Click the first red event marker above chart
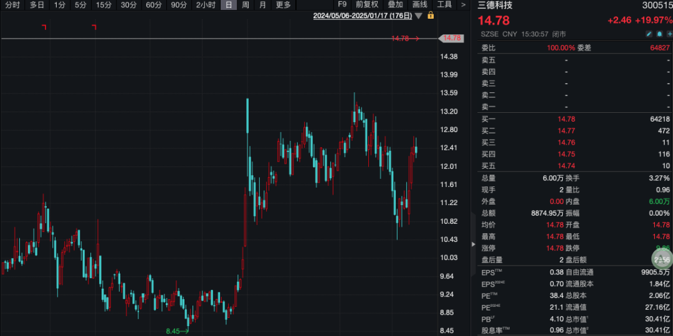 (x=44, y=27)
